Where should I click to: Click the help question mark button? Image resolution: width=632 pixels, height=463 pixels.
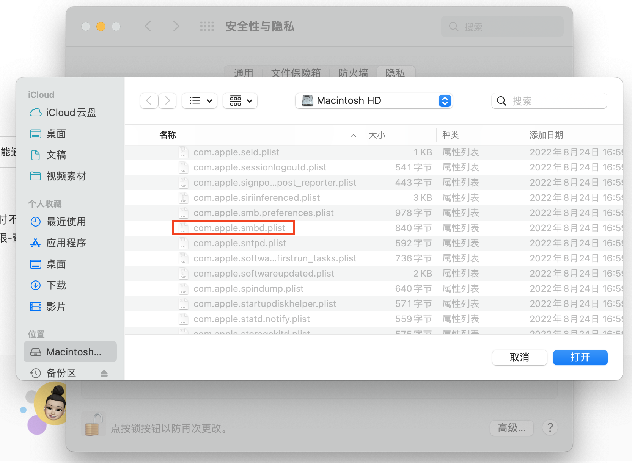point(550,428)
